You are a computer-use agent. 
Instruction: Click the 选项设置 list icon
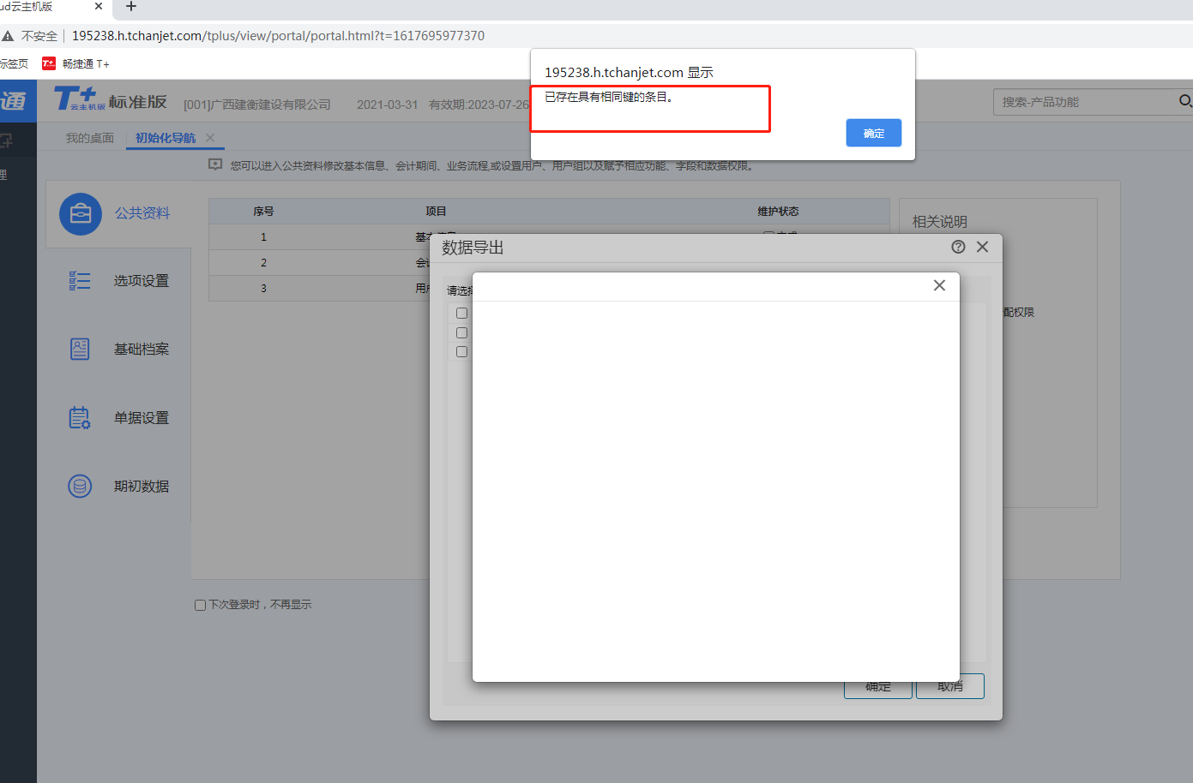[x=80, y=281]
